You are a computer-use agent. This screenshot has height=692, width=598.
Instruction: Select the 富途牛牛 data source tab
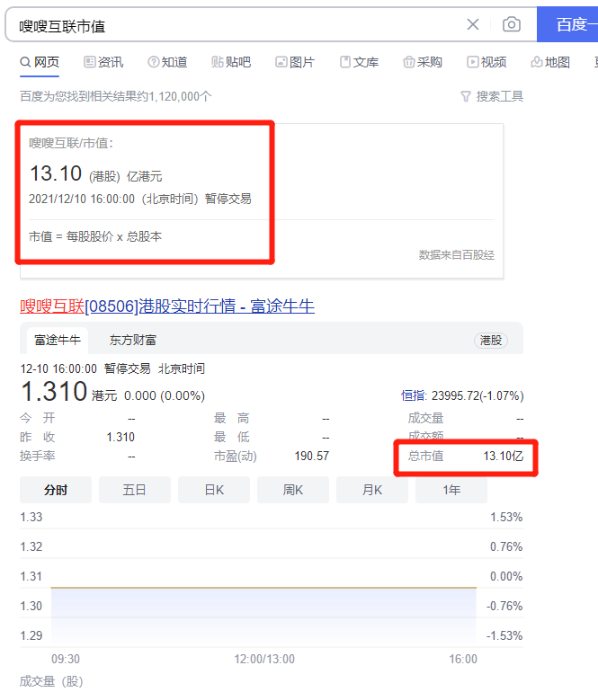tap(58, 341)
